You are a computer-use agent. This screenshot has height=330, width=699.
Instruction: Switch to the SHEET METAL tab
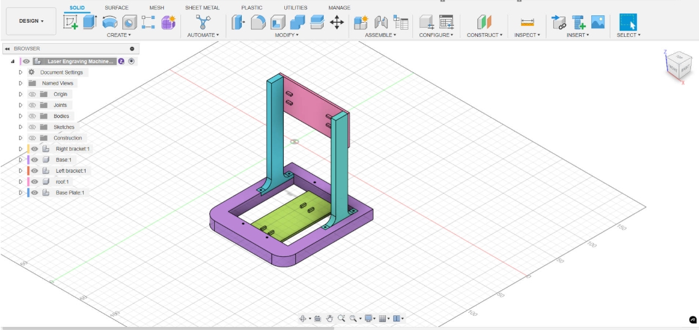[x=202, y=7]
